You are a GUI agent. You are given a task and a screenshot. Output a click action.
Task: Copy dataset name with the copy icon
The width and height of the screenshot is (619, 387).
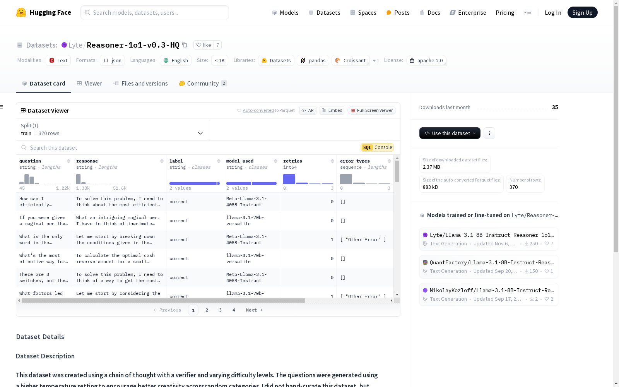[x=185, y=45]
